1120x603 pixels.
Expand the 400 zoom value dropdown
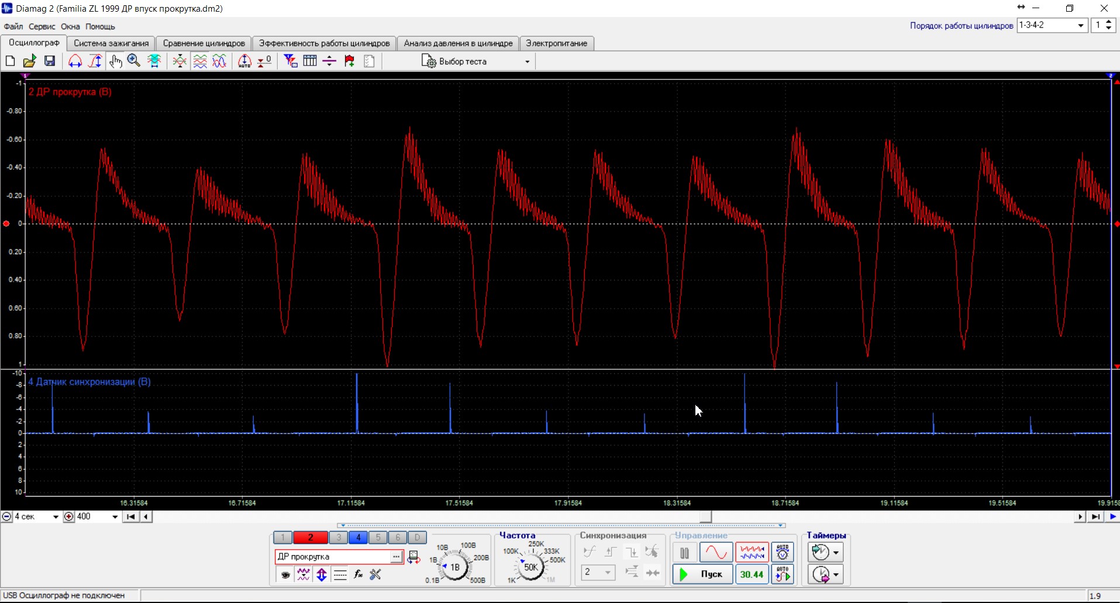click(115, 517)
